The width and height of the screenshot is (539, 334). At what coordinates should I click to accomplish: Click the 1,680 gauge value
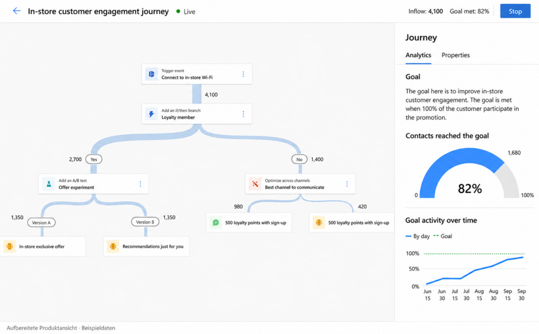click(x=514, y=153)
